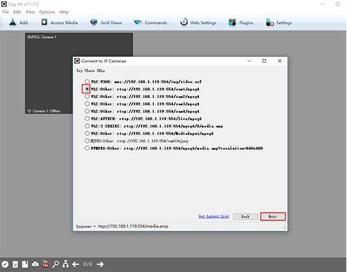347x272 pixels.
Task: Select FFMPEG:Other resolution=640x480 radio button
Action: 87,148
